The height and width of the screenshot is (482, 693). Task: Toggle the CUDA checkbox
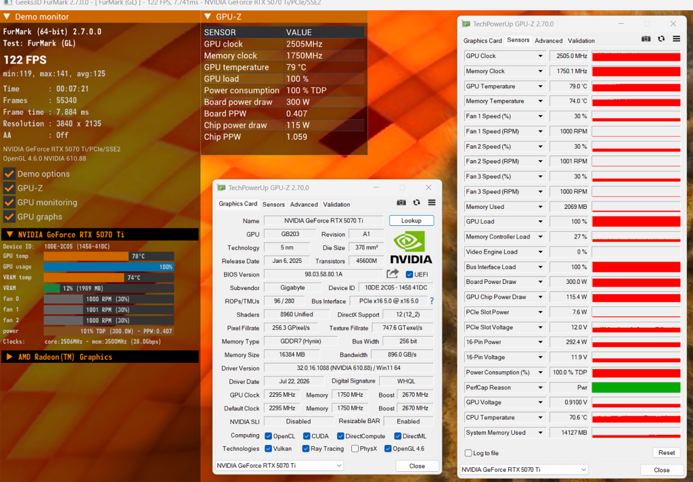pos(307,436)
